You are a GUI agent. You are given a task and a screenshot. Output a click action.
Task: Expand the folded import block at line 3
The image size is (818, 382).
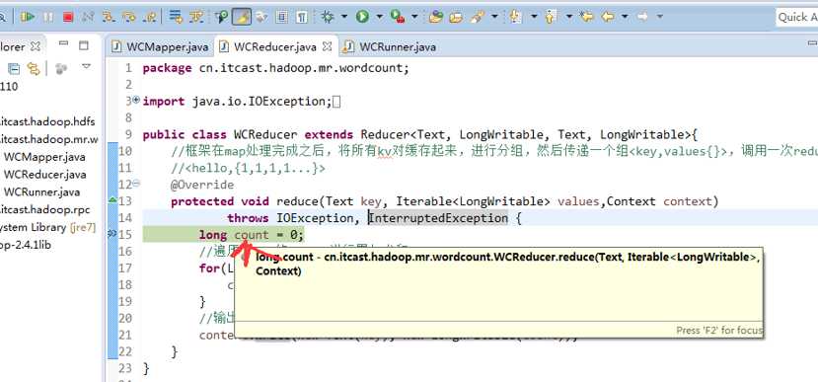(x=136, y=100)
